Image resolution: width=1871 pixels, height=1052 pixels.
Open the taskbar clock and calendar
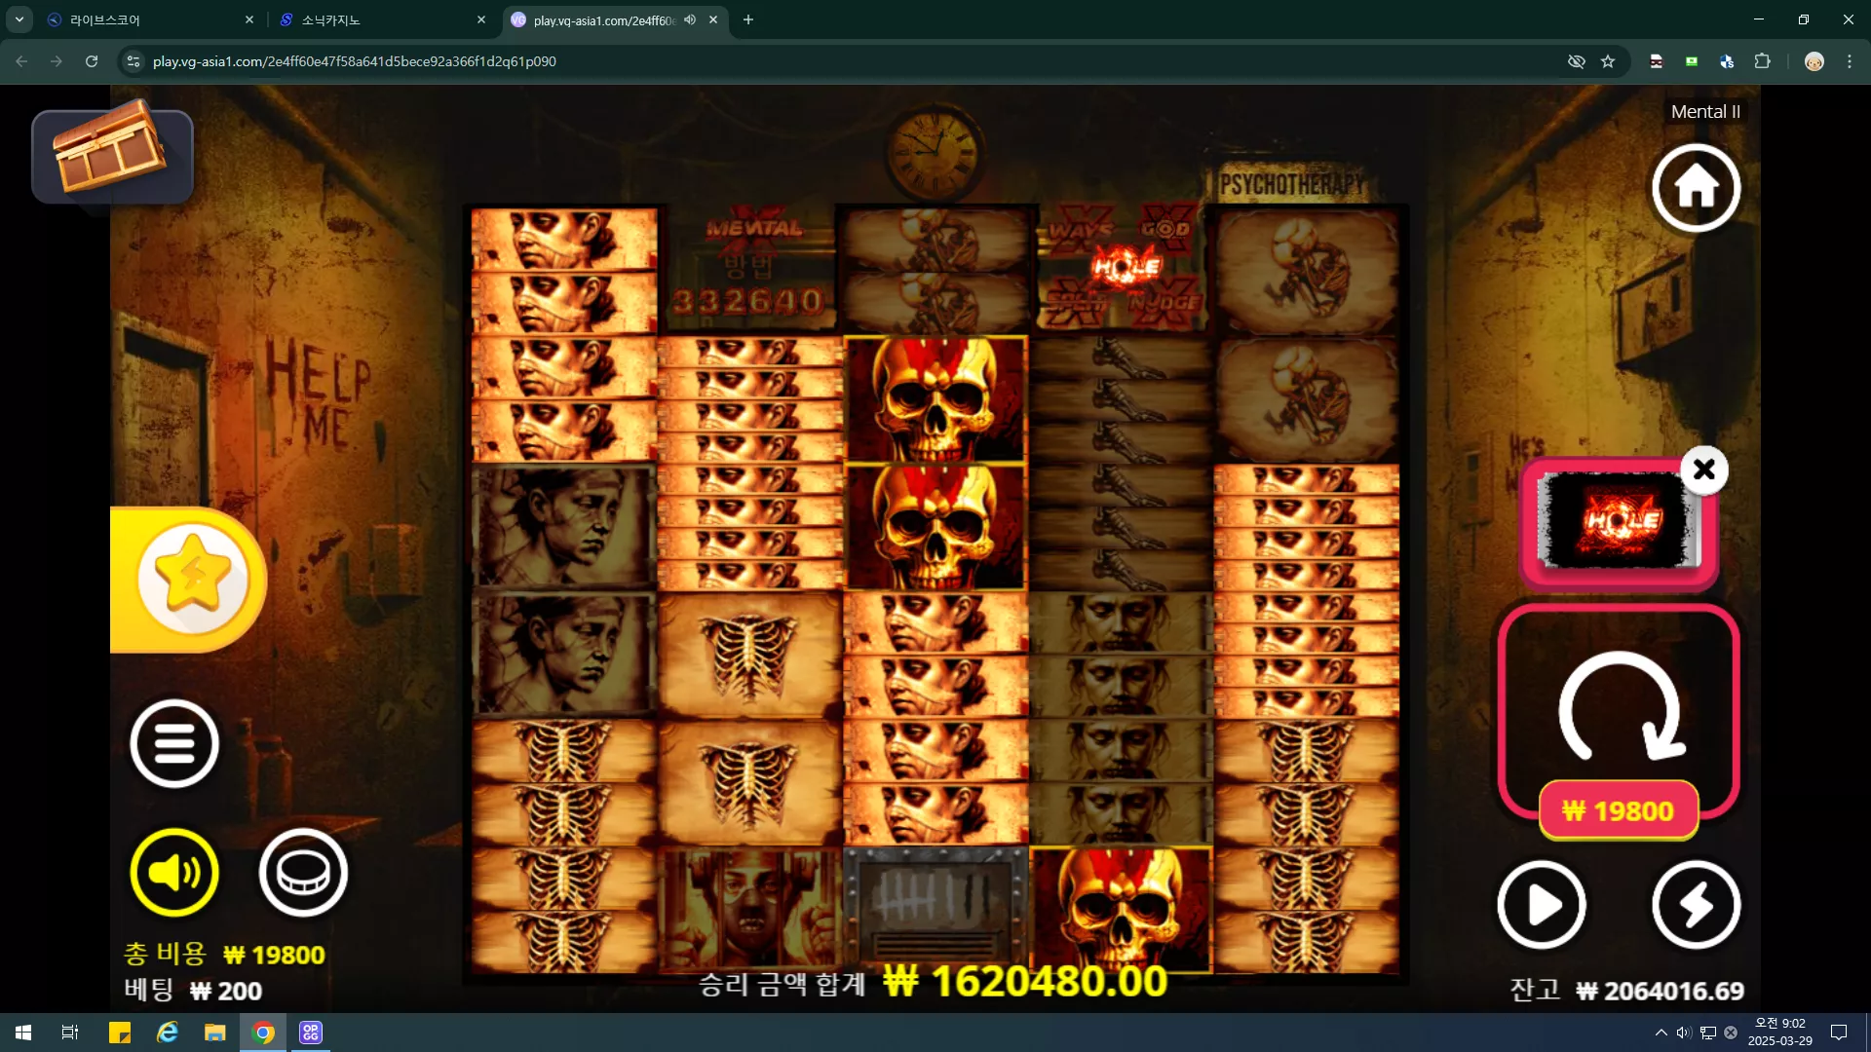pos(1779,1033)
